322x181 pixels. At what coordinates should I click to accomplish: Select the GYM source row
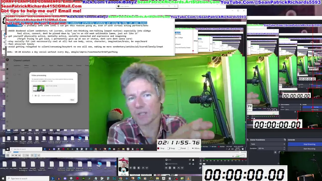pos(180,160)
